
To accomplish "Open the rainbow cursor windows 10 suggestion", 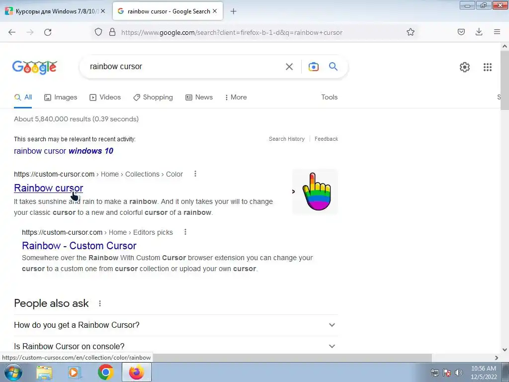I will (x=64, y=151).
